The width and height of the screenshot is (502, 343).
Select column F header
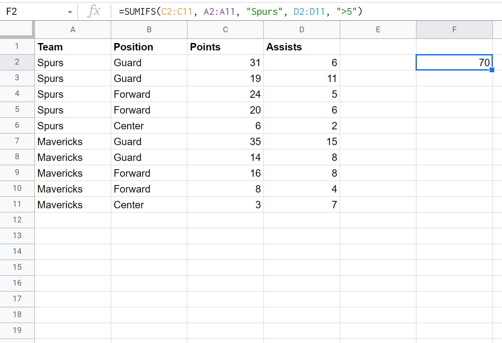[454, 30]
